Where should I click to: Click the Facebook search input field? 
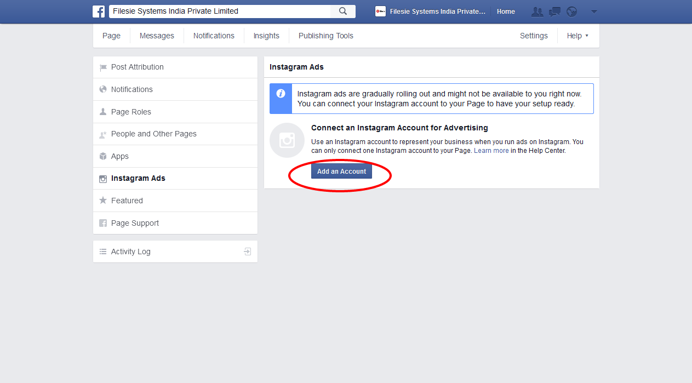tap(219, 12)
